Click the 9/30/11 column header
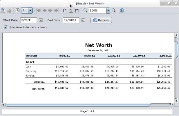 point(89,56)
